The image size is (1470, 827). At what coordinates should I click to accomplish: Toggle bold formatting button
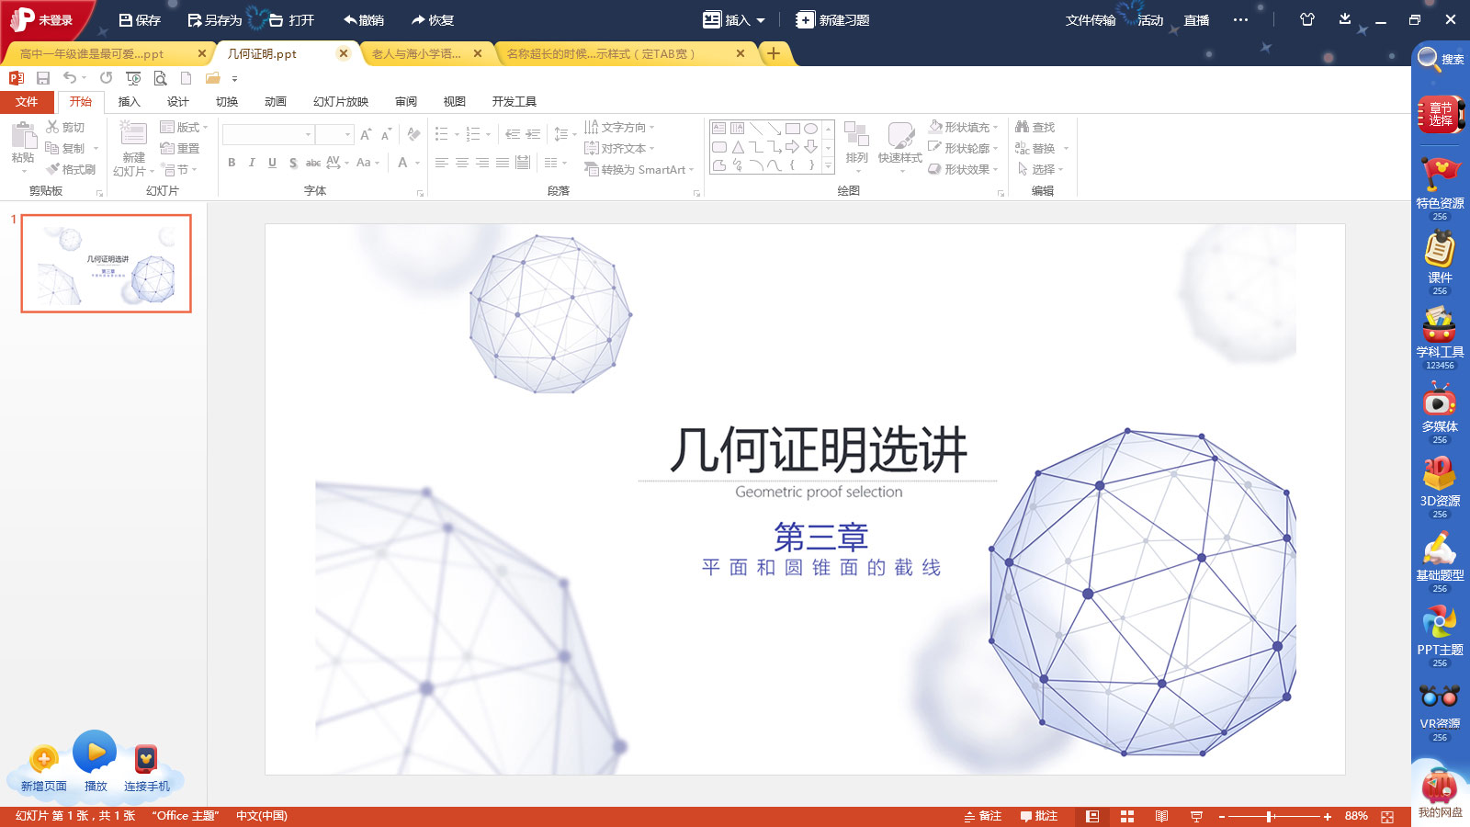coord(232,163)
